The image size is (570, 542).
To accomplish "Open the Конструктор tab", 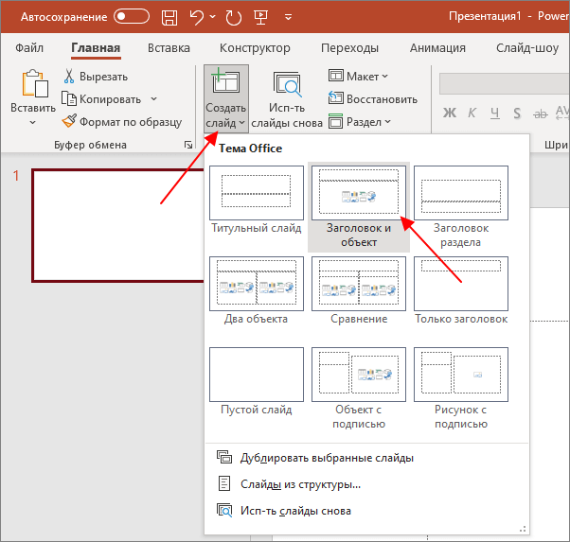I will [x=255, y=48].
